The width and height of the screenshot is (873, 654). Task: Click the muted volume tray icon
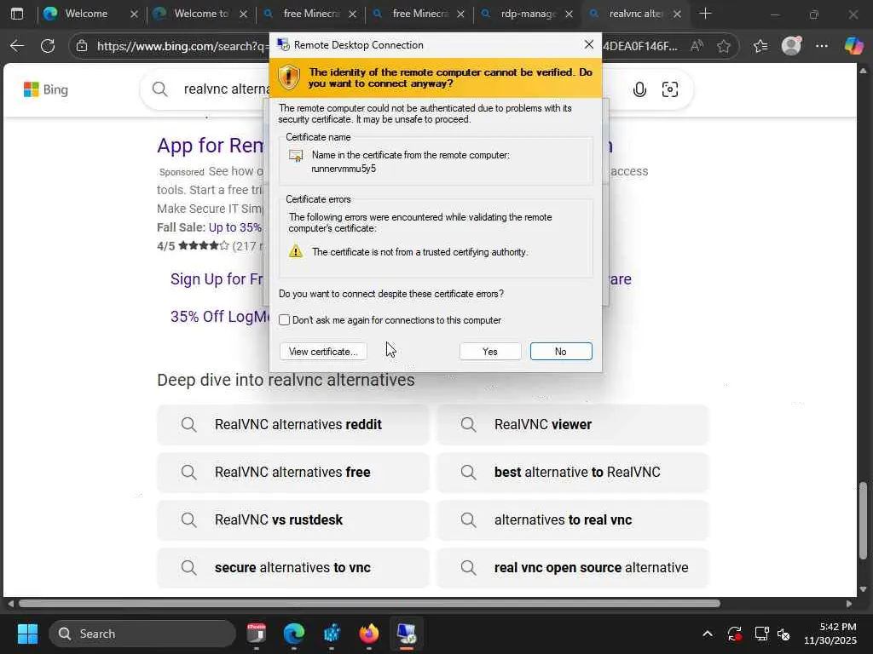[784, 634]
